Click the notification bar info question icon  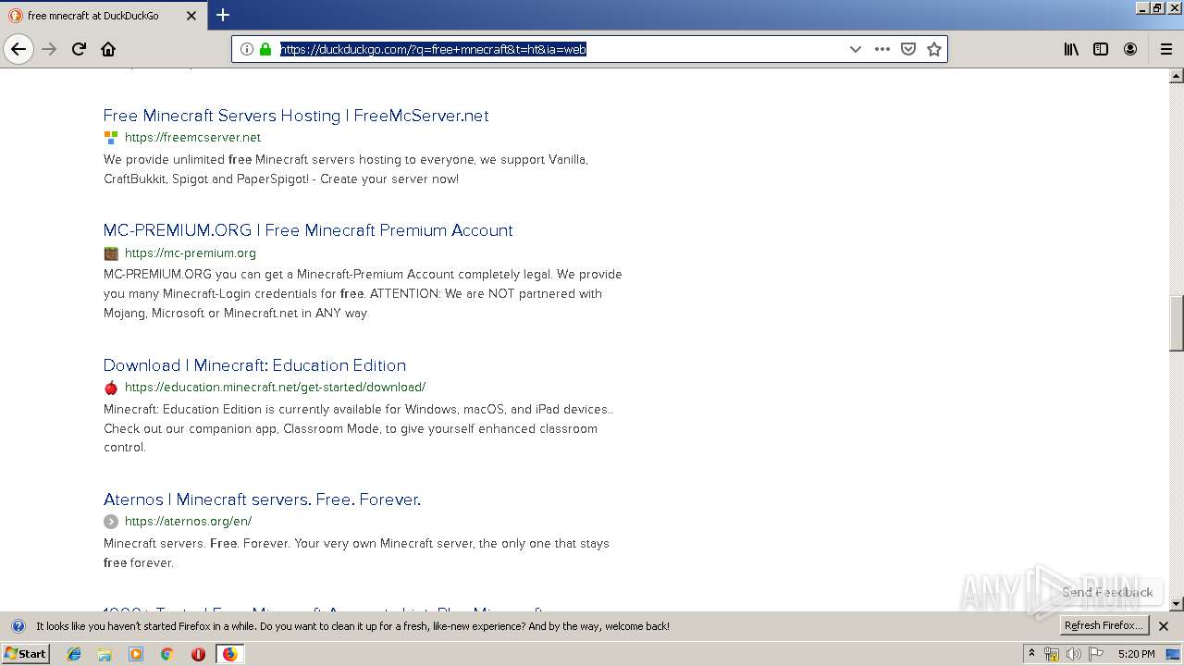pyautogui.click(x=18, y=626)
